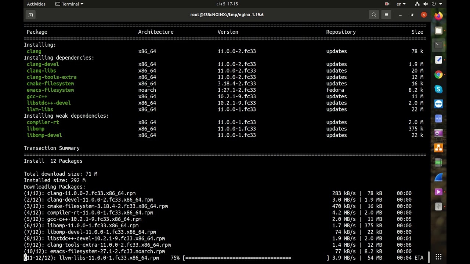Click the 'fedora' repository entry
This screenshot has width=470, height=264.
tap(335, 90)
